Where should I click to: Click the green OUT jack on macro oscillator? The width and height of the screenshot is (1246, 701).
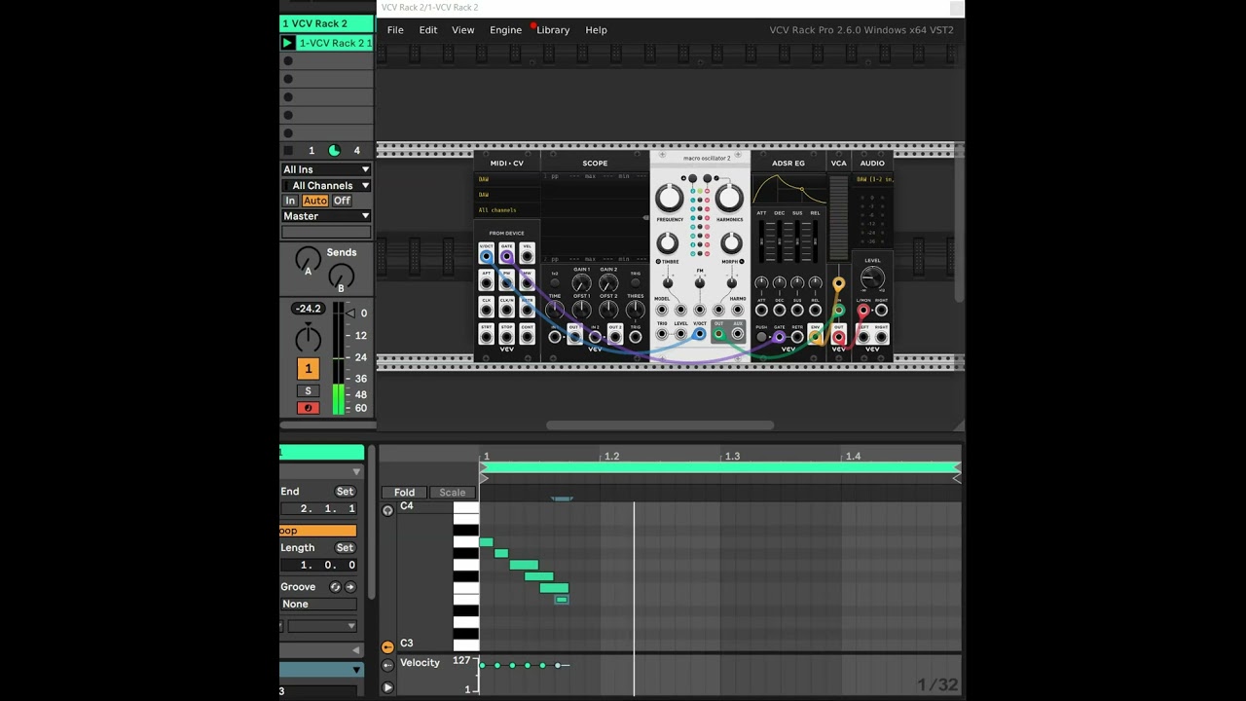719,335
